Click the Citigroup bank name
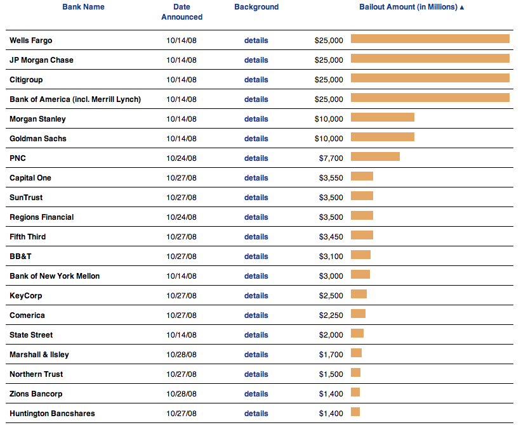This screenshot has width=521, height=425. pyautogui.click(x=26, y=80)
